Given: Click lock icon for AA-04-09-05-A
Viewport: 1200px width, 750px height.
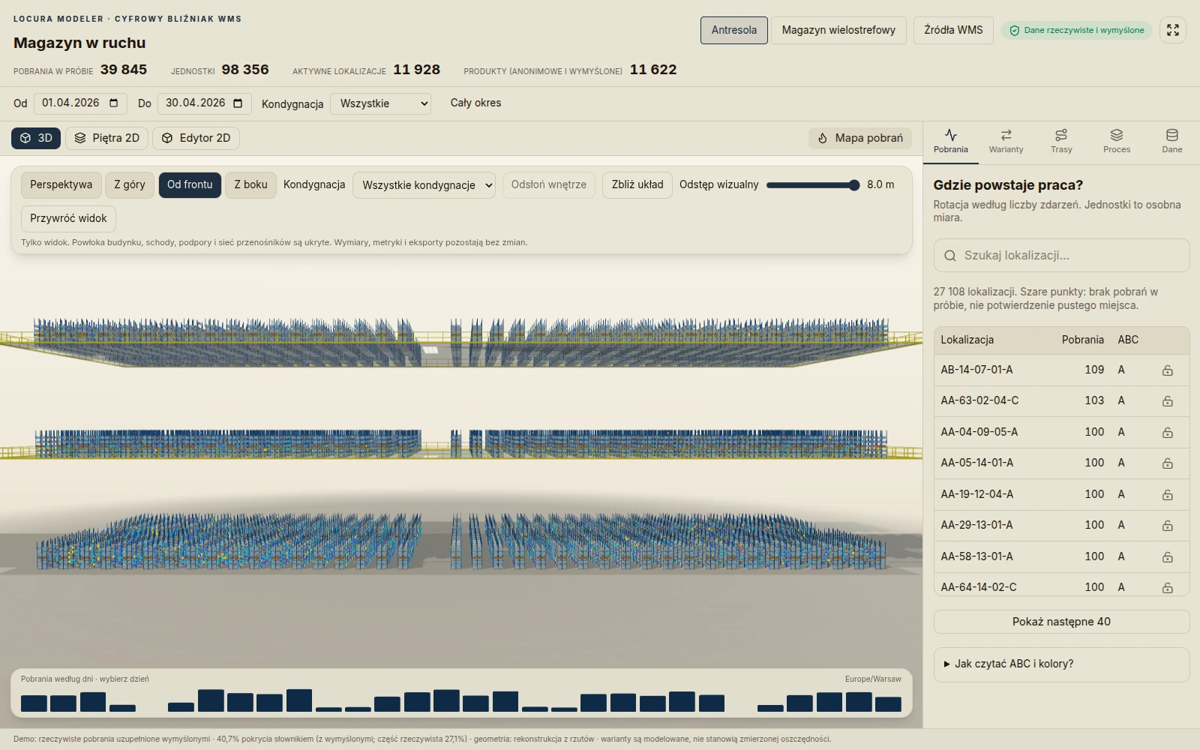Looking at the screenshot, I should tap(1168, 433).
